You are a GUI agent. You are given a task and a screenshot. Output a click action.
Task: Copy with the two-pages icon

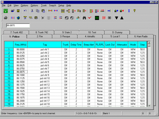pos(38,11)
